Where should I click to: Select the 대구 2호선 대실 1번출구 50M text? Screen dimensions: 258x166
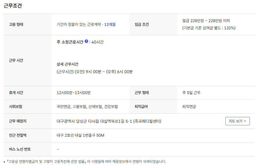(x=81, y=135)
